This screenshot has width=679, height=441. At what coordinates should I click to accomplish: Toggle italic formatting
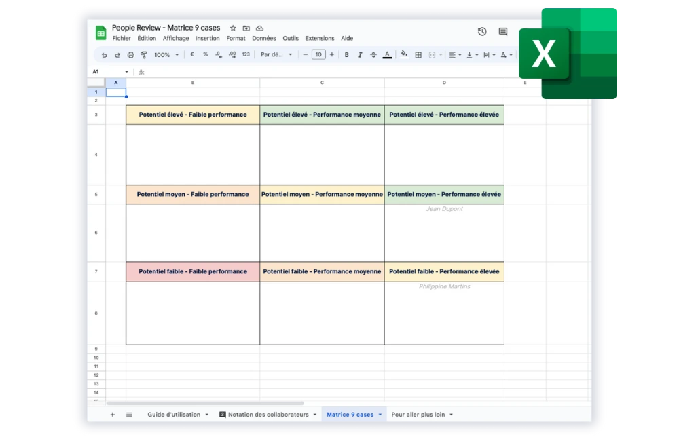click(360, 55)
